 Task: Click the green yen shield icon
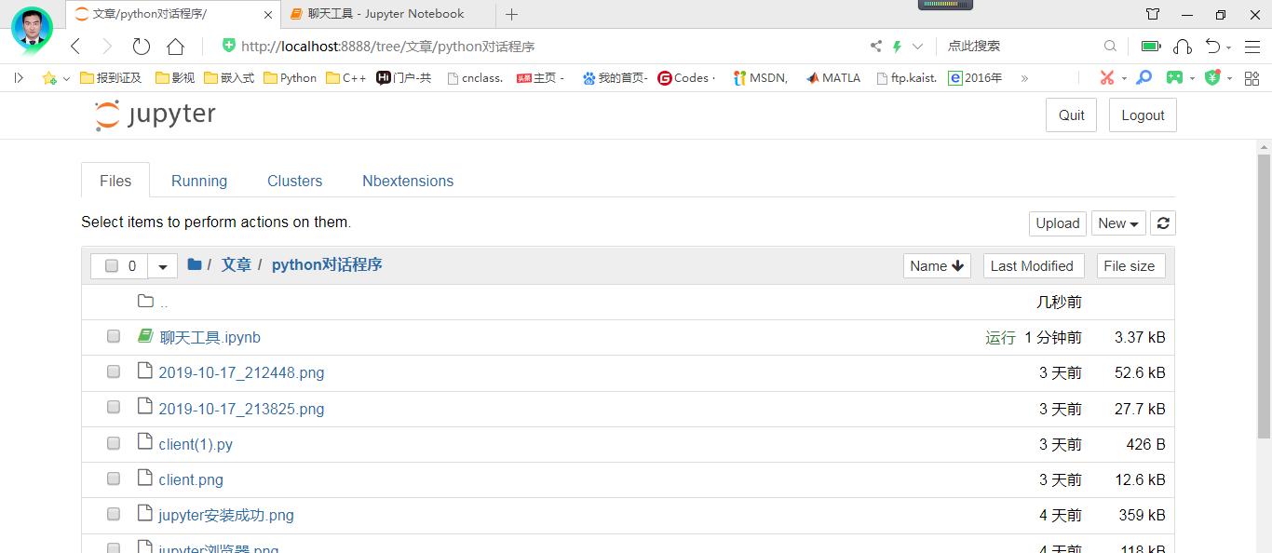tap(1211, 78)
